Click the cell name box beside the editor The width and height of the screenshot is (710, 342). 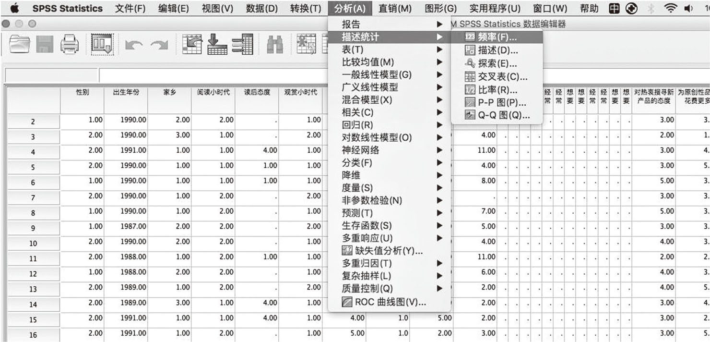click(x=51, y=75)
